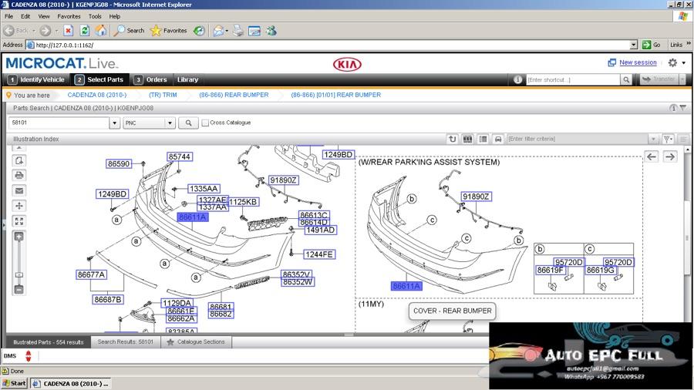Viewport: 694px width, 390px height.
Task: Click the IE Mail icon
Action: [x=218, y=31]
